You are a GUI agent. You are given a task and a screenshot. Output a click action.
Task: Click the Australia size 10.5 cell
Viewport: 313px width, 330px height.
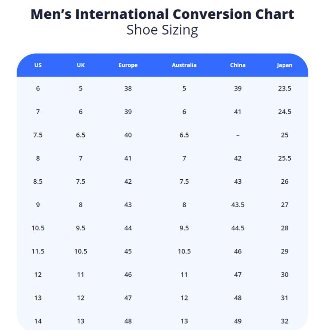184,251
